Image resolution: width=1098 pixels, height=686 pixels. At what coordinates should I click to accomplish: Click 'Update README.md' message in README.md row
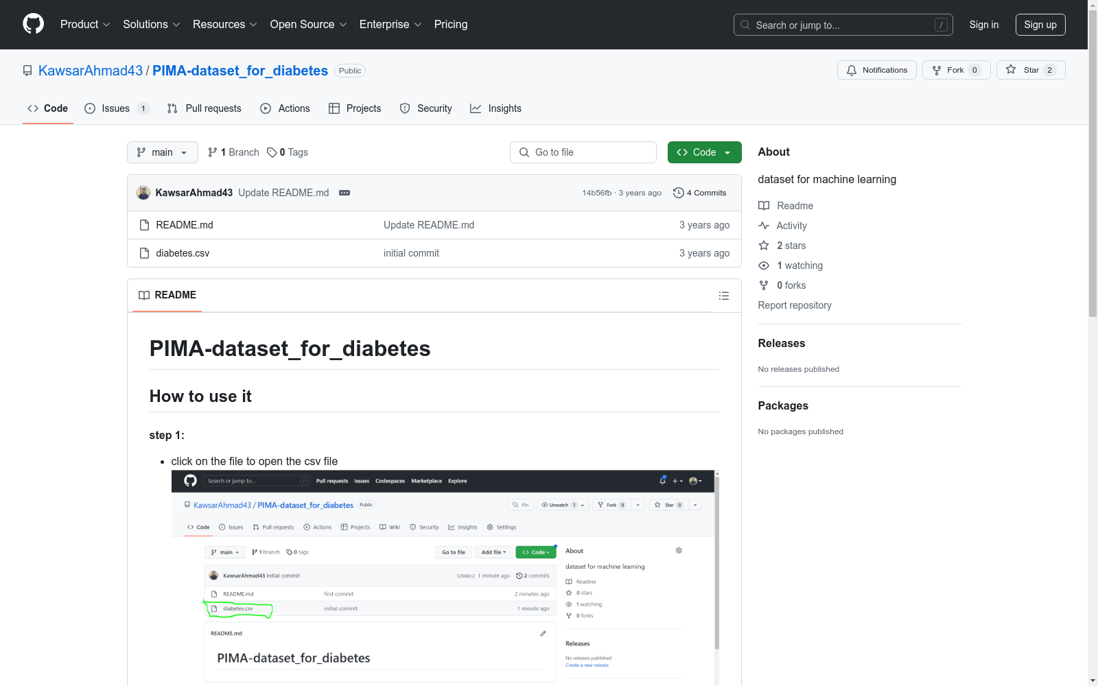coord(429,225)
